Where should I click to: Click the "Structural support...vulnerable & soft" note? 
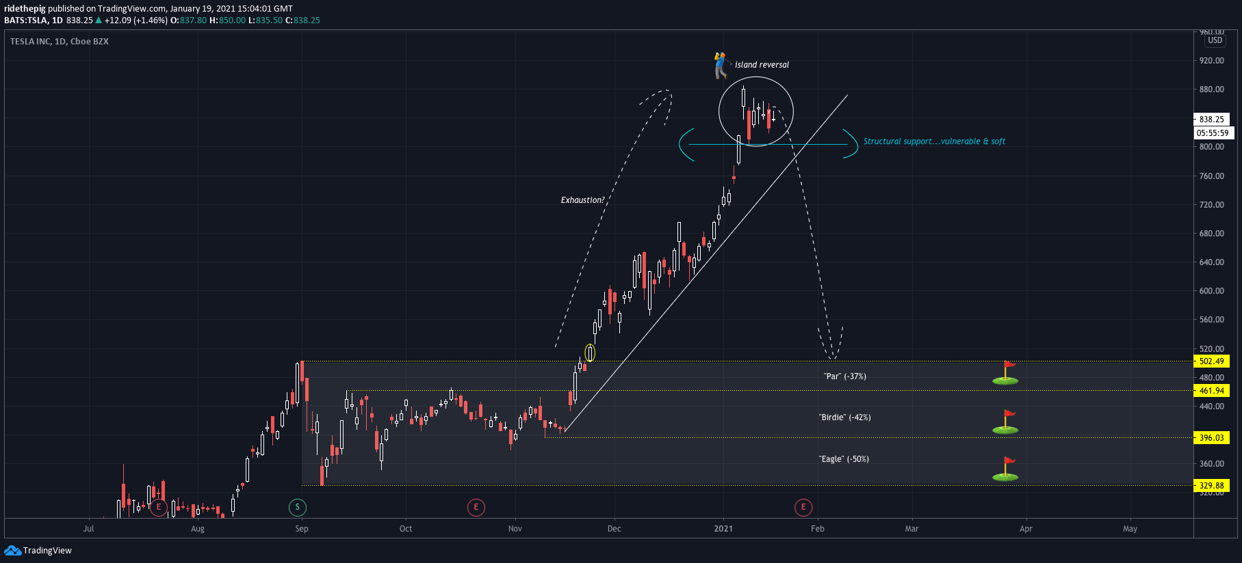934,141
